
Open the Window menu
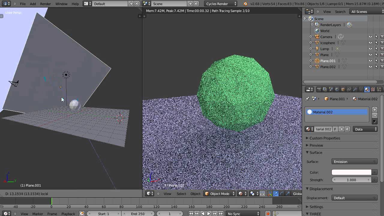click(x=61, y=4)
